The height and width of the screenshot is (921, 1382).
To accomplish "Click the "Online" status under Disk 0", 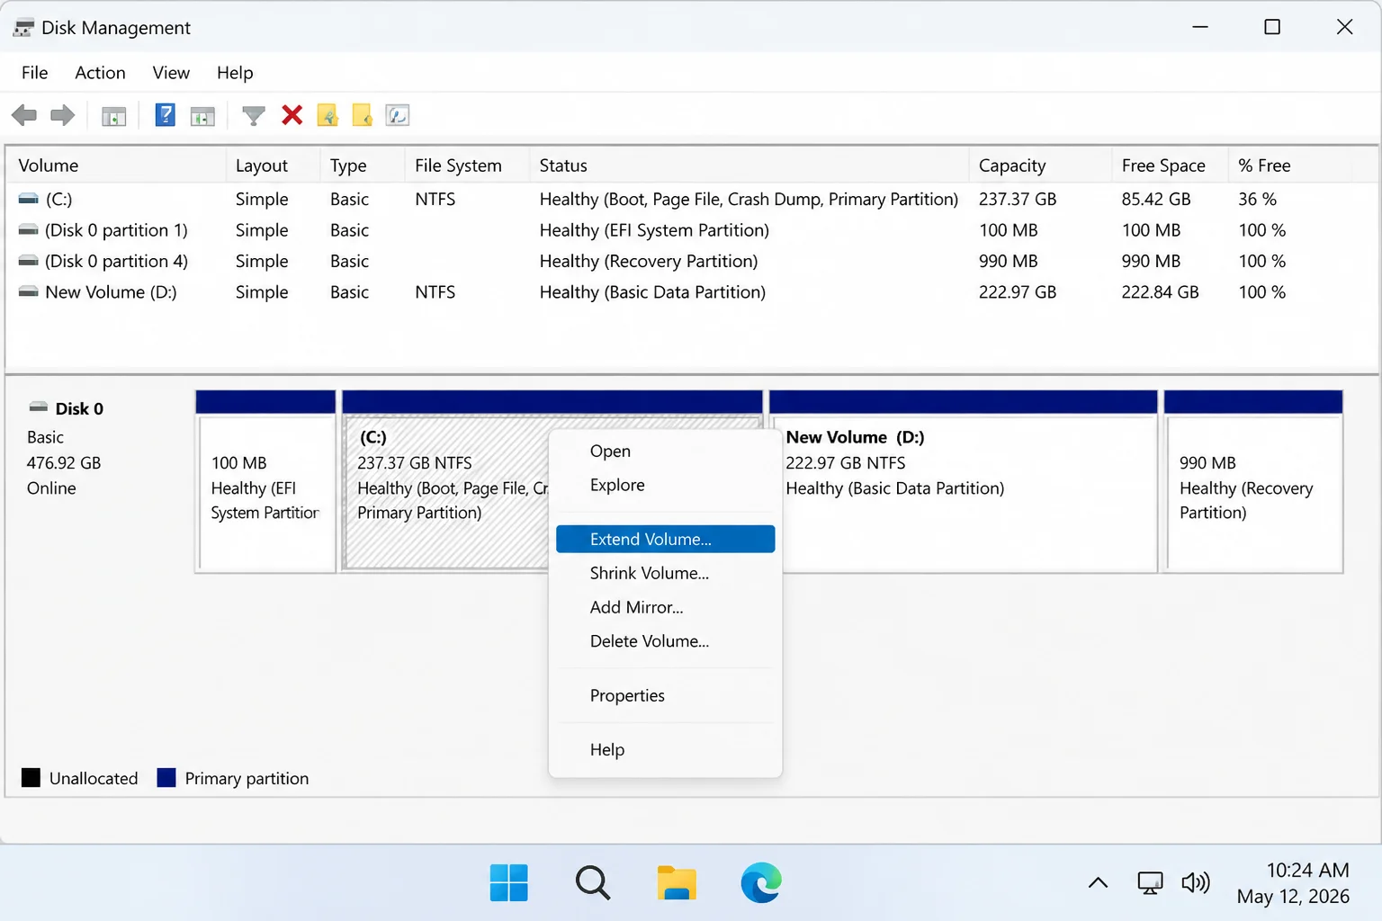I will point(51,488).
